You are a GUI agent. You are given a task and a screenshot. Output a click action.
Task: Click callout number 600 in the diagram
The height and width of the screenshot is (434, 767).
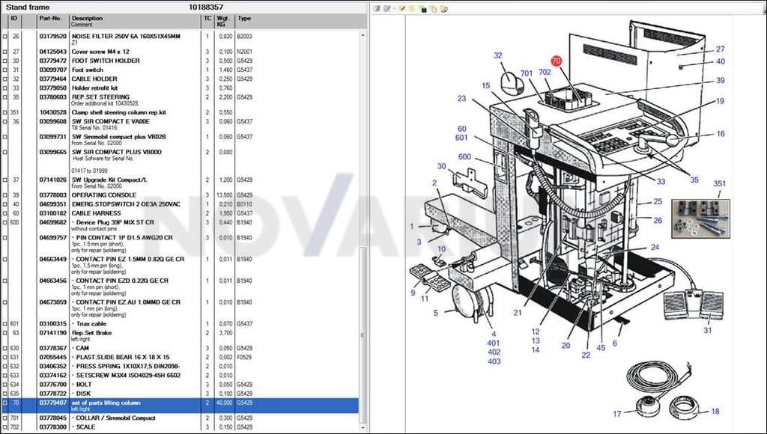[464, 157]
